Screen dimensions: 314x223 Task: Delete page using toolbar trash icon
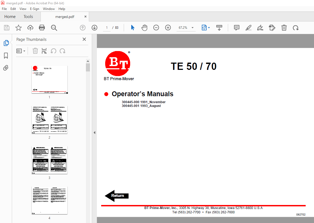(284, 28)
